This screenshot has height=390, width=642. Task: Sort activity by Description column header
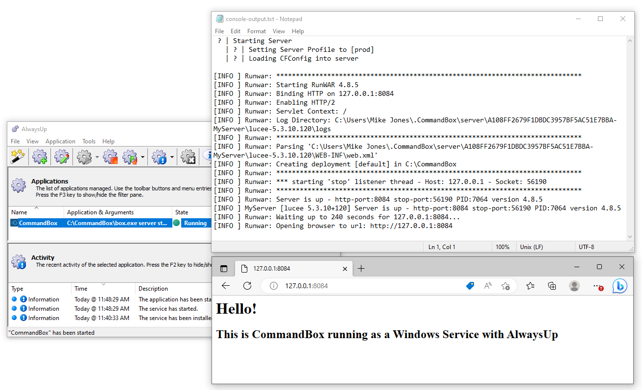tap(173, 289)
